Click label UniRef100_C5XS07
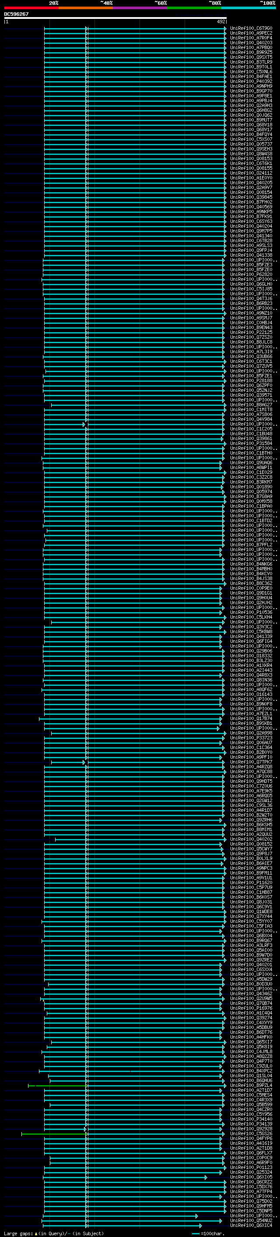This screenshot has width=280, height=1237. [x=251, y=139]
